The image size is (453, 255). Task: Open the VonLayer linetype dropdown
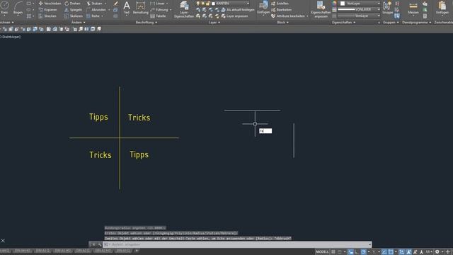point(379,16)
